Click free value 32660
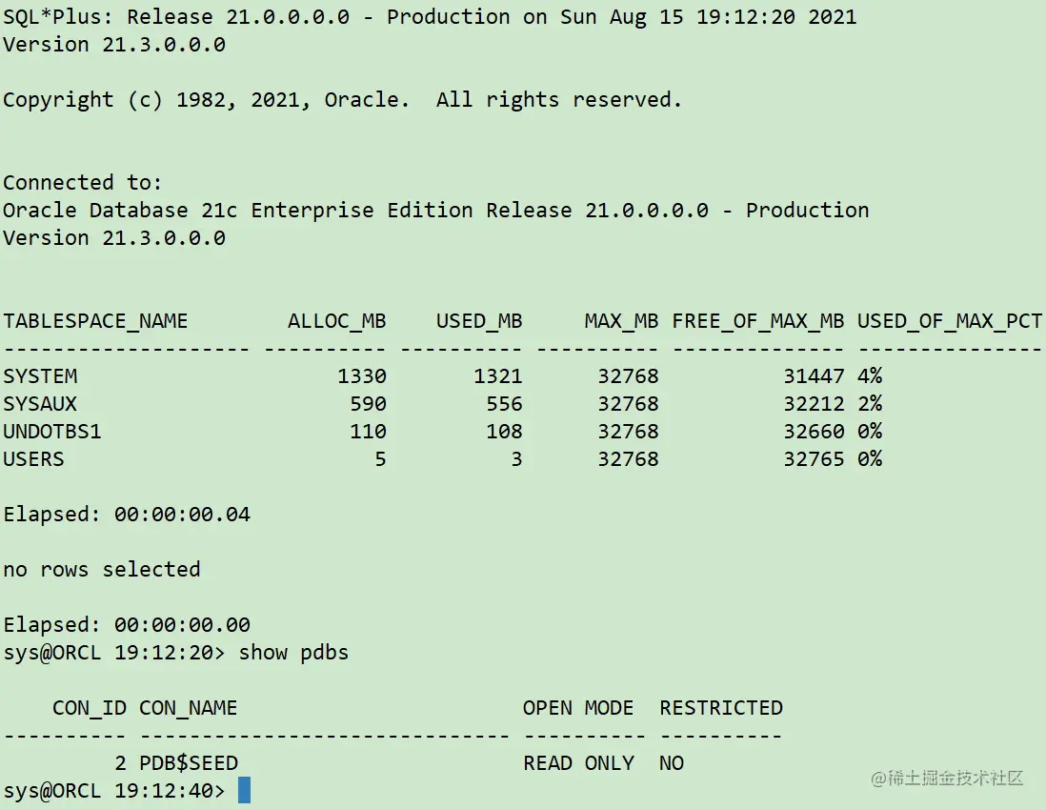 814,431
